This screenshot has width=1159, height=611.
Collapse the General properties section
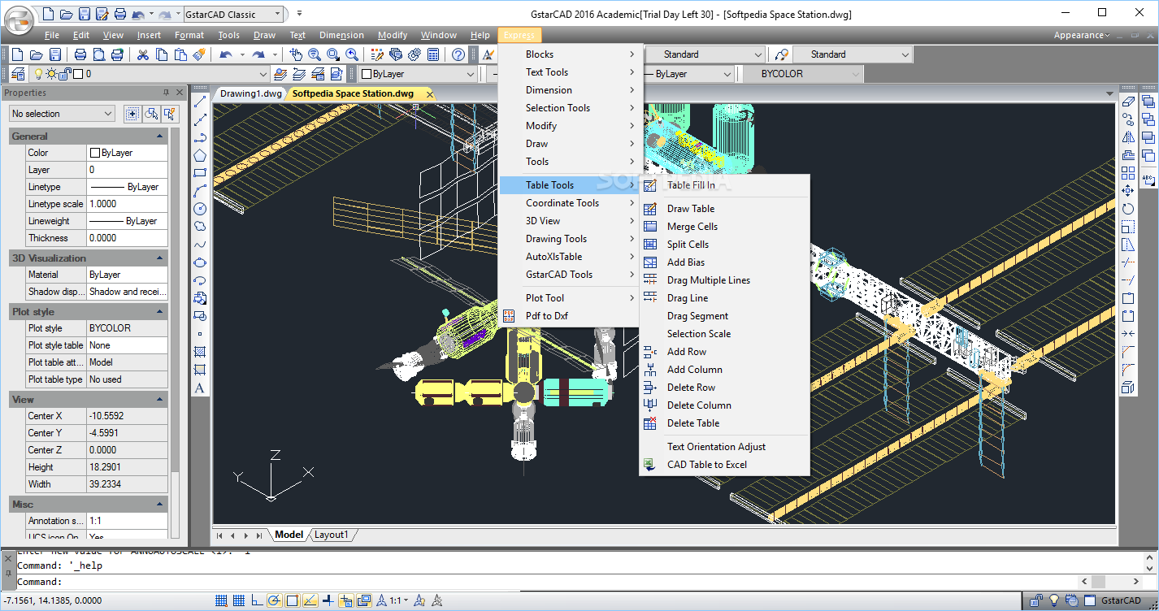tap(160, 136)
